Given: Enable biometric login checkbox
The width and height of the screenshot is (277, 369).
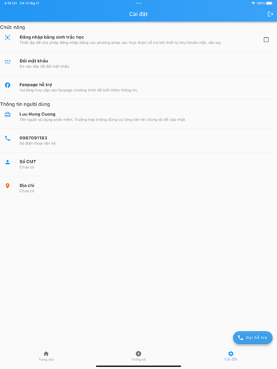Looking at the screenshot, I should click(x=266, y=40).
